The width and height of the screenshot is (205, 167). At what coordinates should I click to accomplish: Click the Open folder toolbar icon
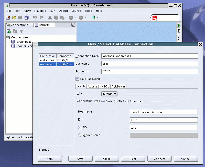tap(14, 17)
